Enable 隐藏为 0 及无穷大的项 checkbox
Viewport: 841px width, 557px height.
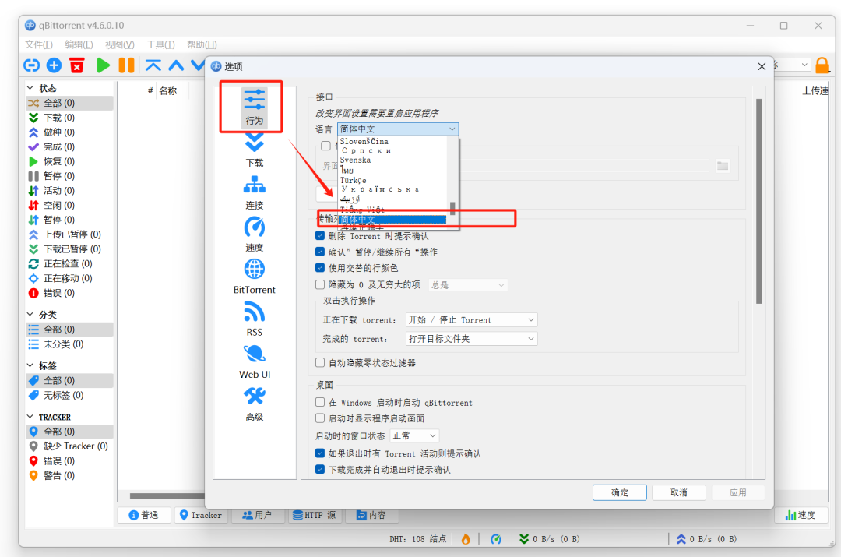pos(320,284)
